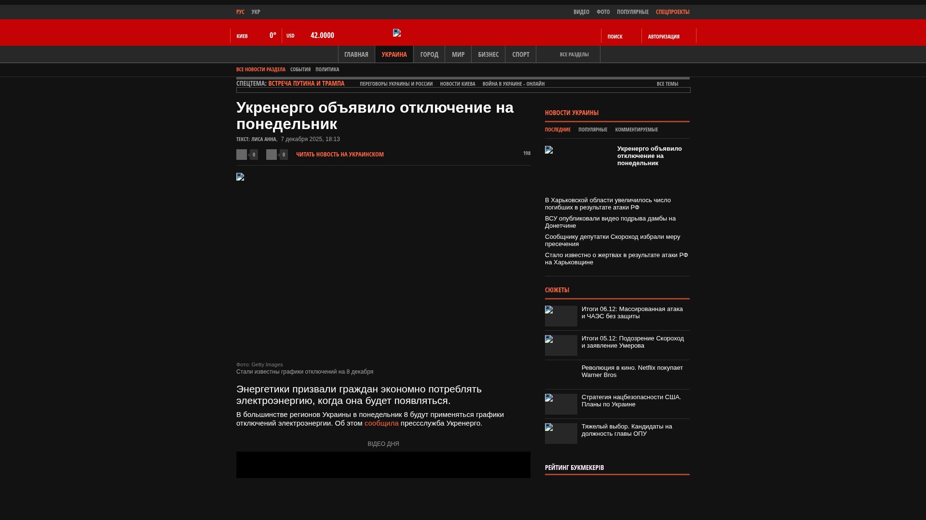
Task: Click thumbnail for Итоги 05.12 story
Action: (561, 345)
